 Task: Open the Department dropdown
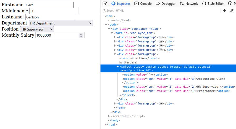click(x=61, y=23)
